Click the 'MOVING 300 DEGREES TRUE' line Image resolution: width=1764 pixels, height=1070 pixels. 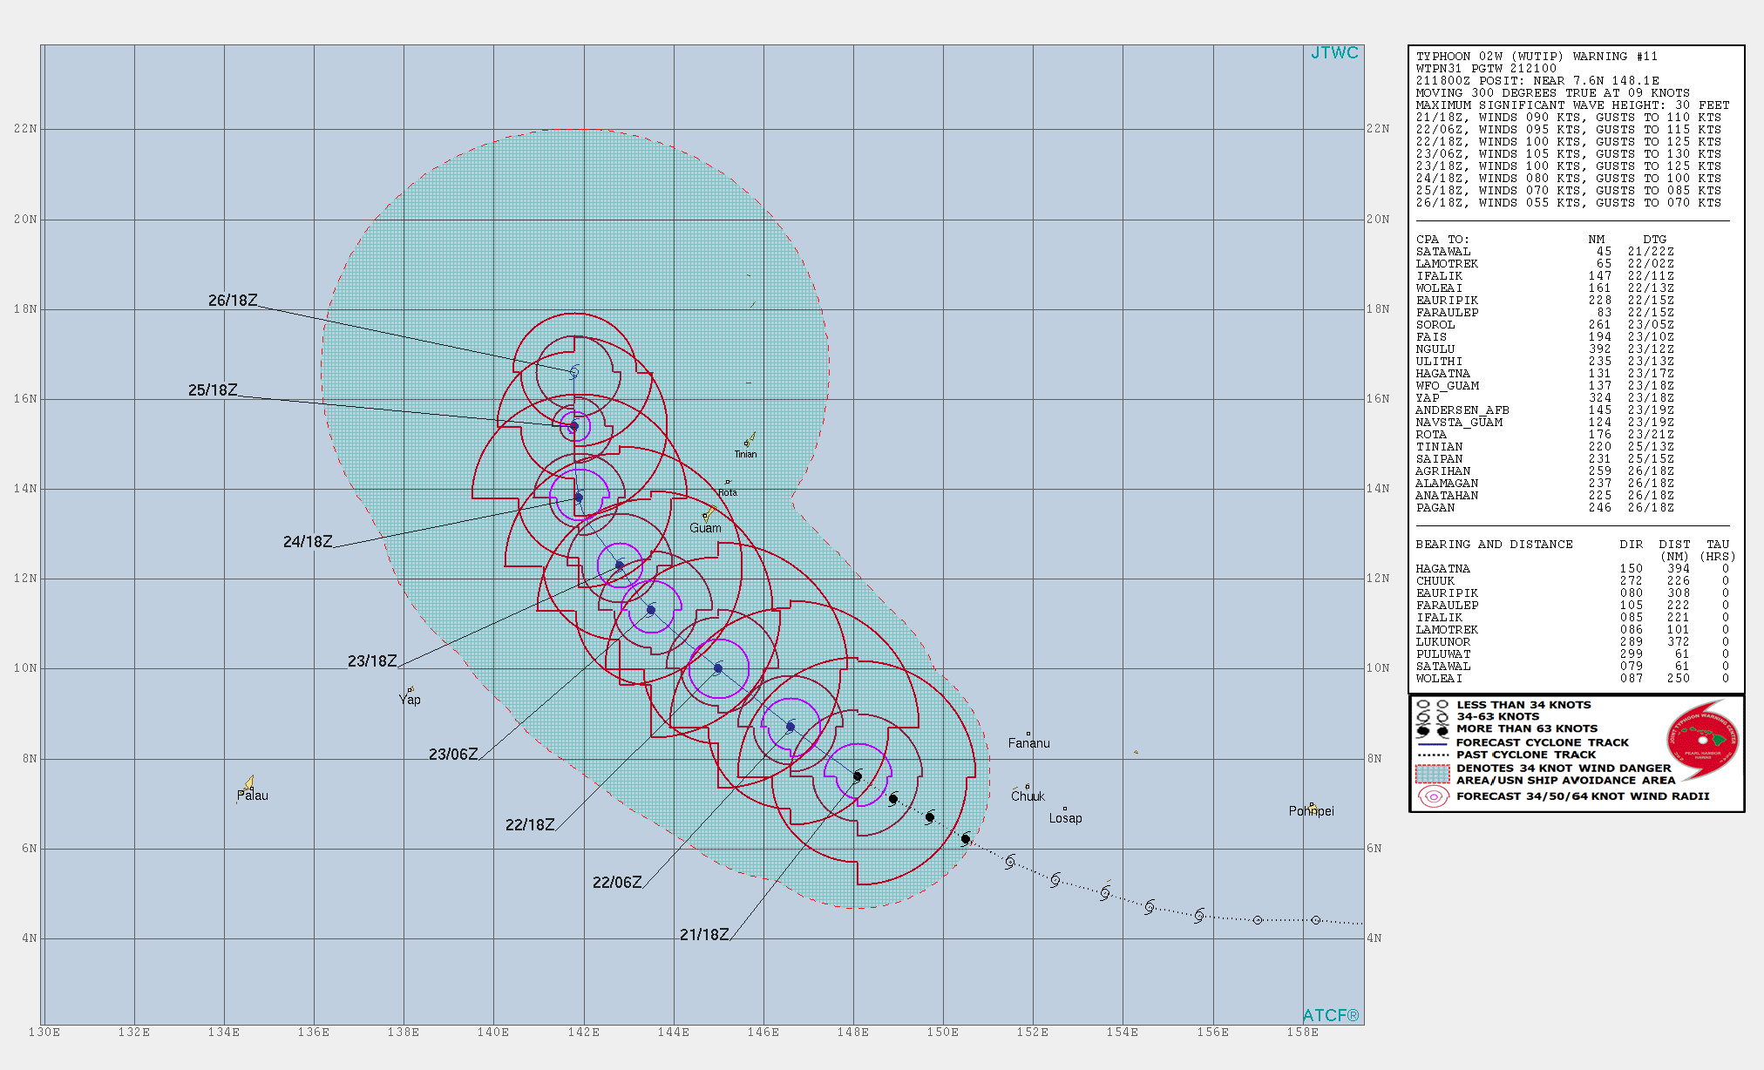coord(1552,93)
